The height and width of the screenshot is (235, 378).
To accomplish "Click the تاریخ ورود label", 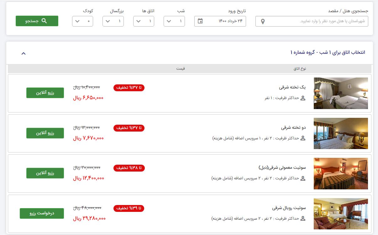I will [x=237, y=11].
